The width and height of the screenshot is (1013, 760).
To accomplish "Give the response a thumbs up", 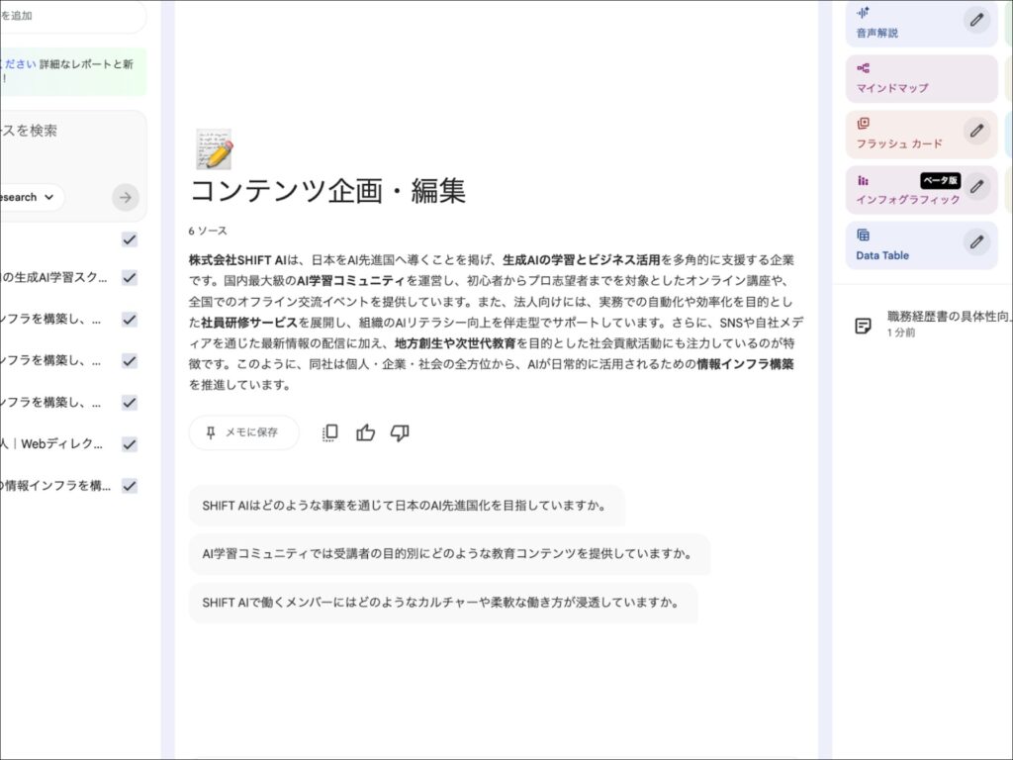I will tap(365, 432).
